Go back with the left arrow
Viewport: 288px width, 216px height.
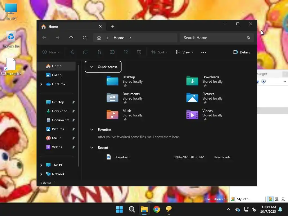click(44, 38)
